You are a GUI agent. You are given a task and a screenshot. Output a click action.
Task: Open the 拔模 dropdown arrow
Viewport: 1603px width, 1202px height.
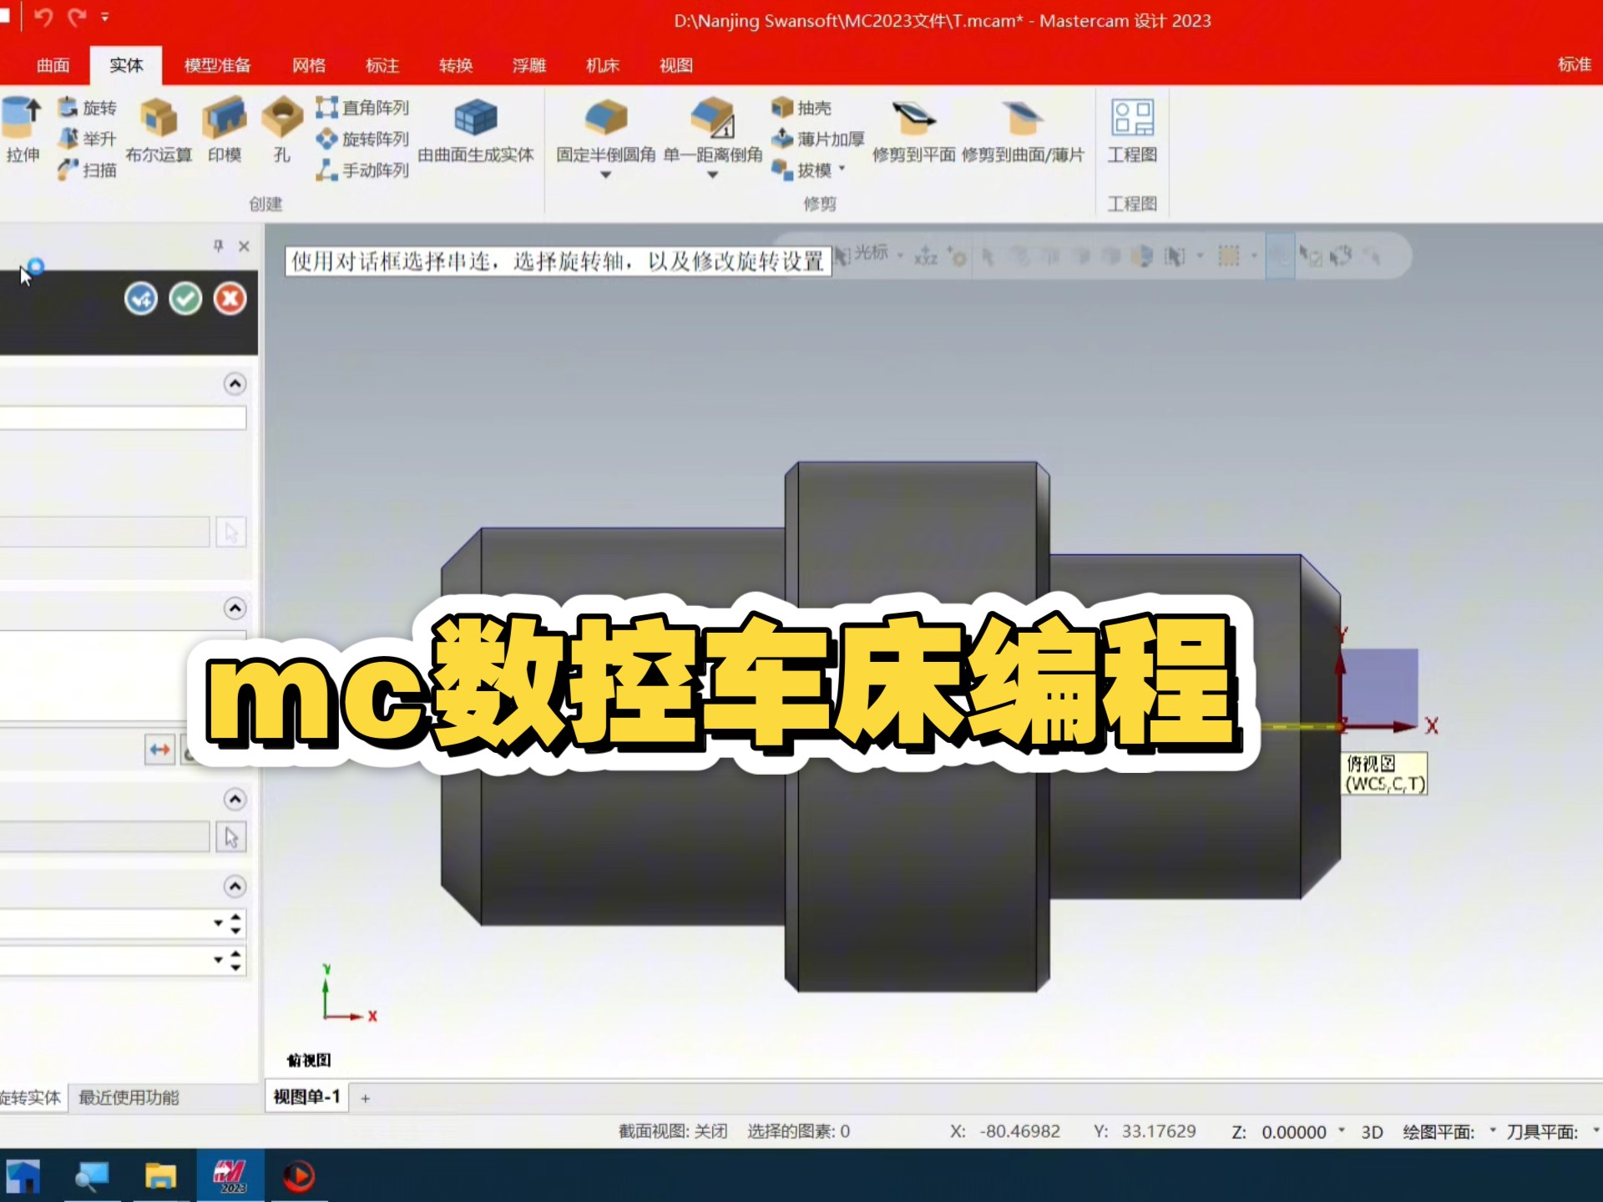click(x=842, y=169)
